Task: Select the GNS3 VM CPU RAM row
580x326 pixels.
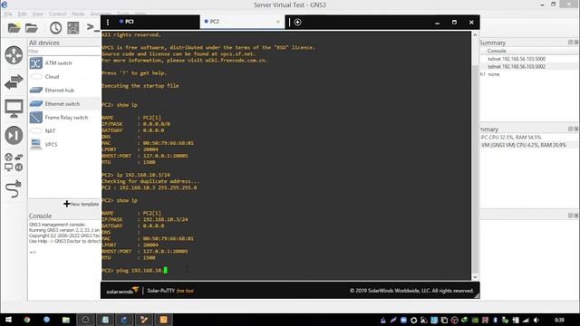Action: pyautogui.click(x=528, y=145)
